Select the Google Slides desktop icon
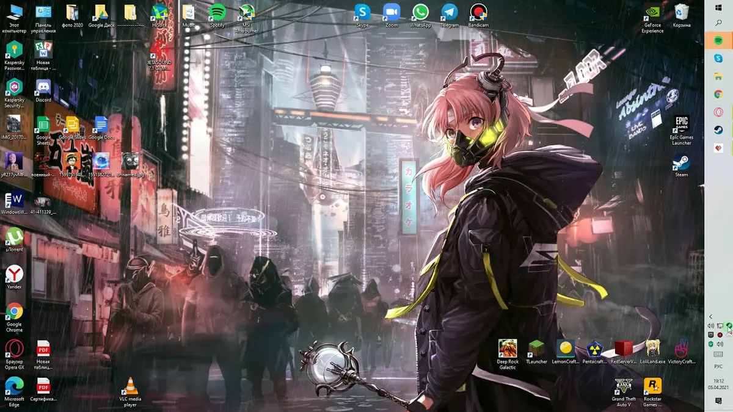 72,128
